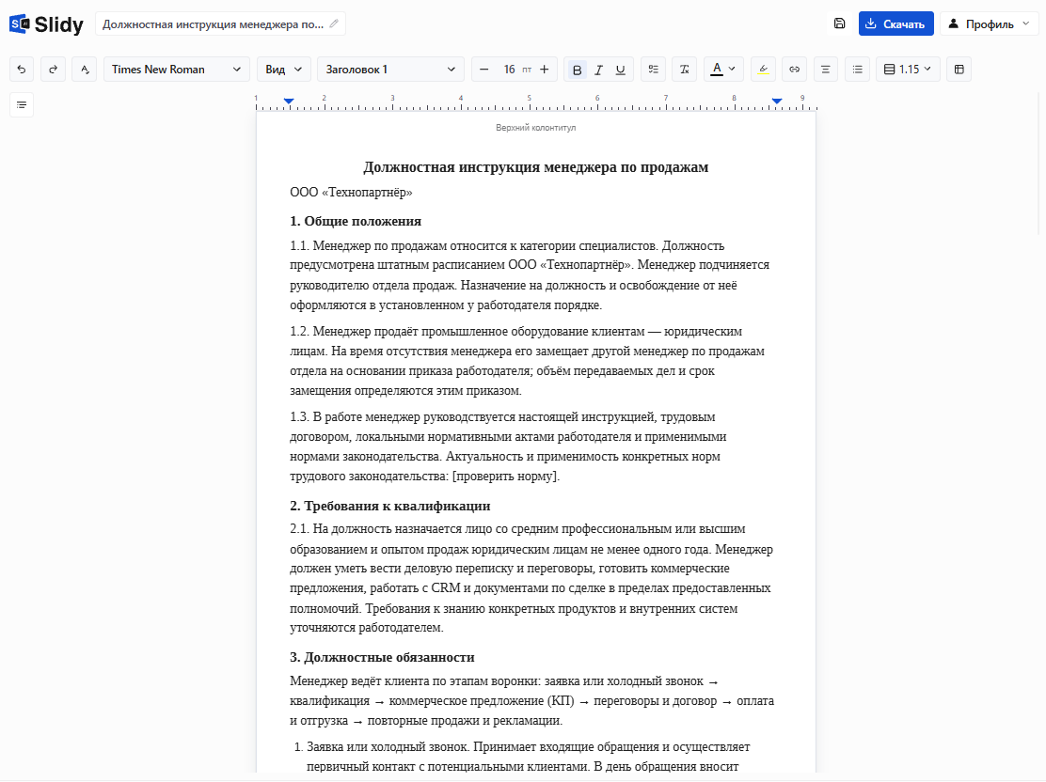Click the bulleted list icon
The image size is (1046, 782).
tap(857, 70)
